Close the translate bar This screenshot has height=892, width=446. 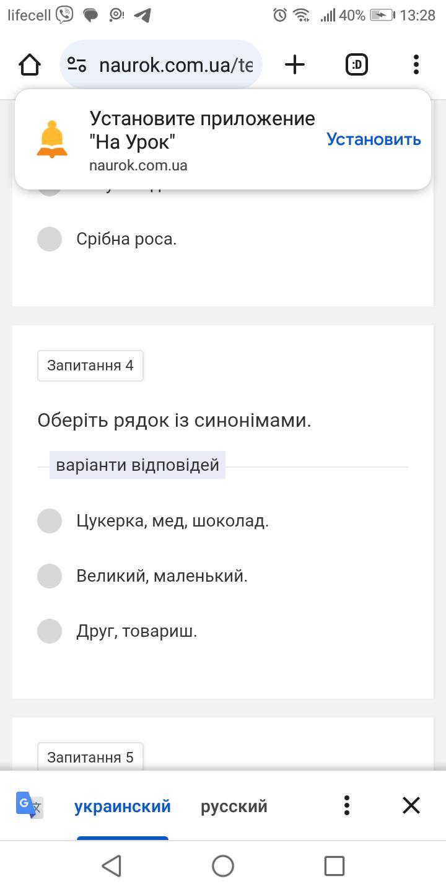pos(411,805)
